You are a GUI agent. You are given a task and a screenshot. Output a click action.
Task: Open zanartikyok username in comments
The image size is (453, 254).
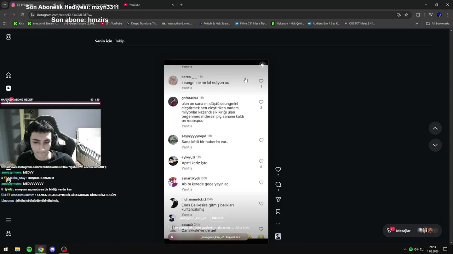(x=191, y=179)
